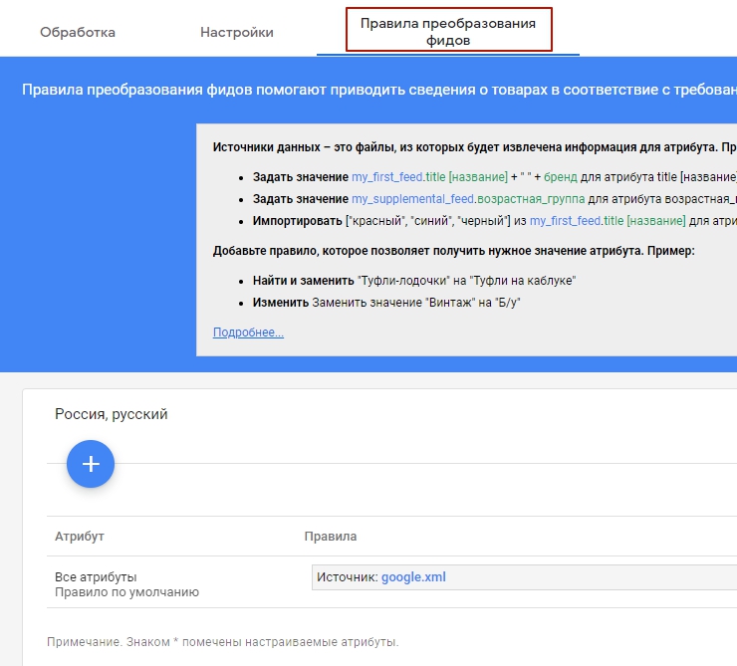Image resolution: width=737 pixels, height=666 pixels.
Task: Switch to the Обработка tab
Action: click(78, 32)
